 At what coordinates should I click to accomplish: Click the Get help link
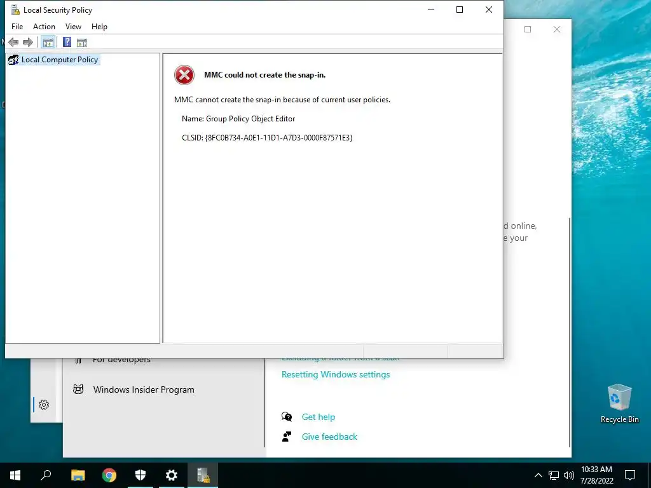tap(319, 417)
